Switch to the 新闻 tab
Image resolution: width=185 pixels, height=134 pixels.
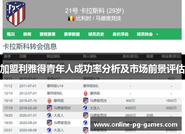27,34
